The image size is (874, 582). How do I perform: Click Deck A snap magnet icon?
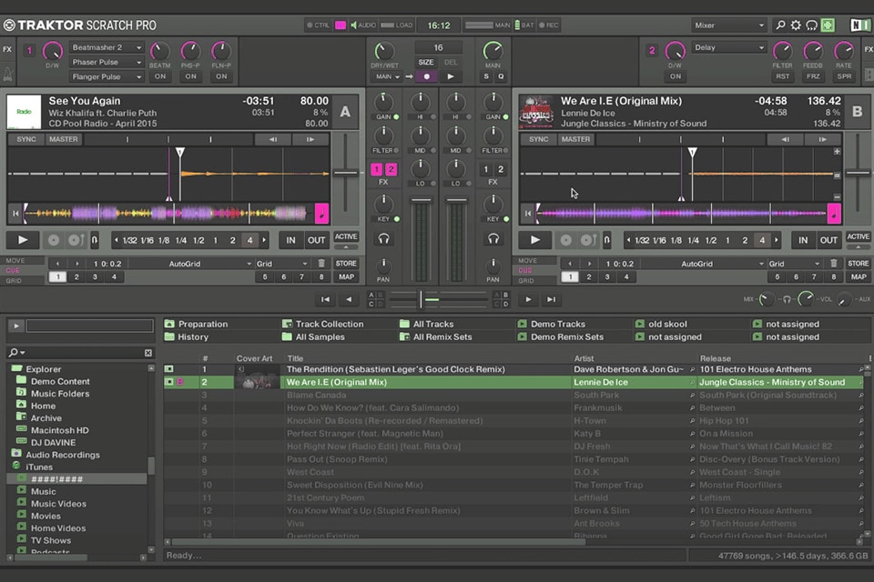tap(95, 240)
